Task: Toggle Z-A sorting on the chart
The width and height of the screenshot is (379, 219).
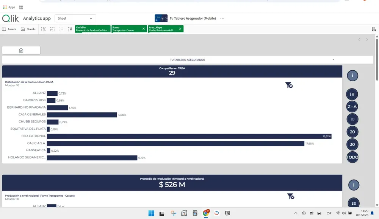Action: pyautogui.click(x=352, y=106)
